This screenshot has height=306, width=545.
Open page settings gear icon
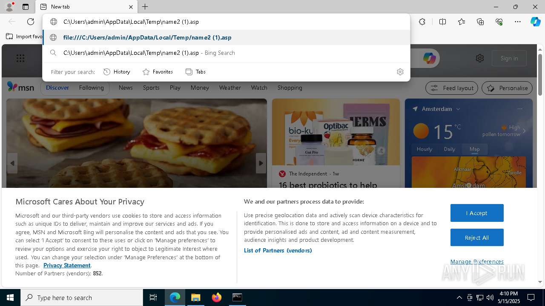[x=480, y=58]
